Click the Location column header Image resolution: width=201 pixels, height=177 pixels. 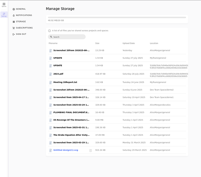click(x=154, y=43)
